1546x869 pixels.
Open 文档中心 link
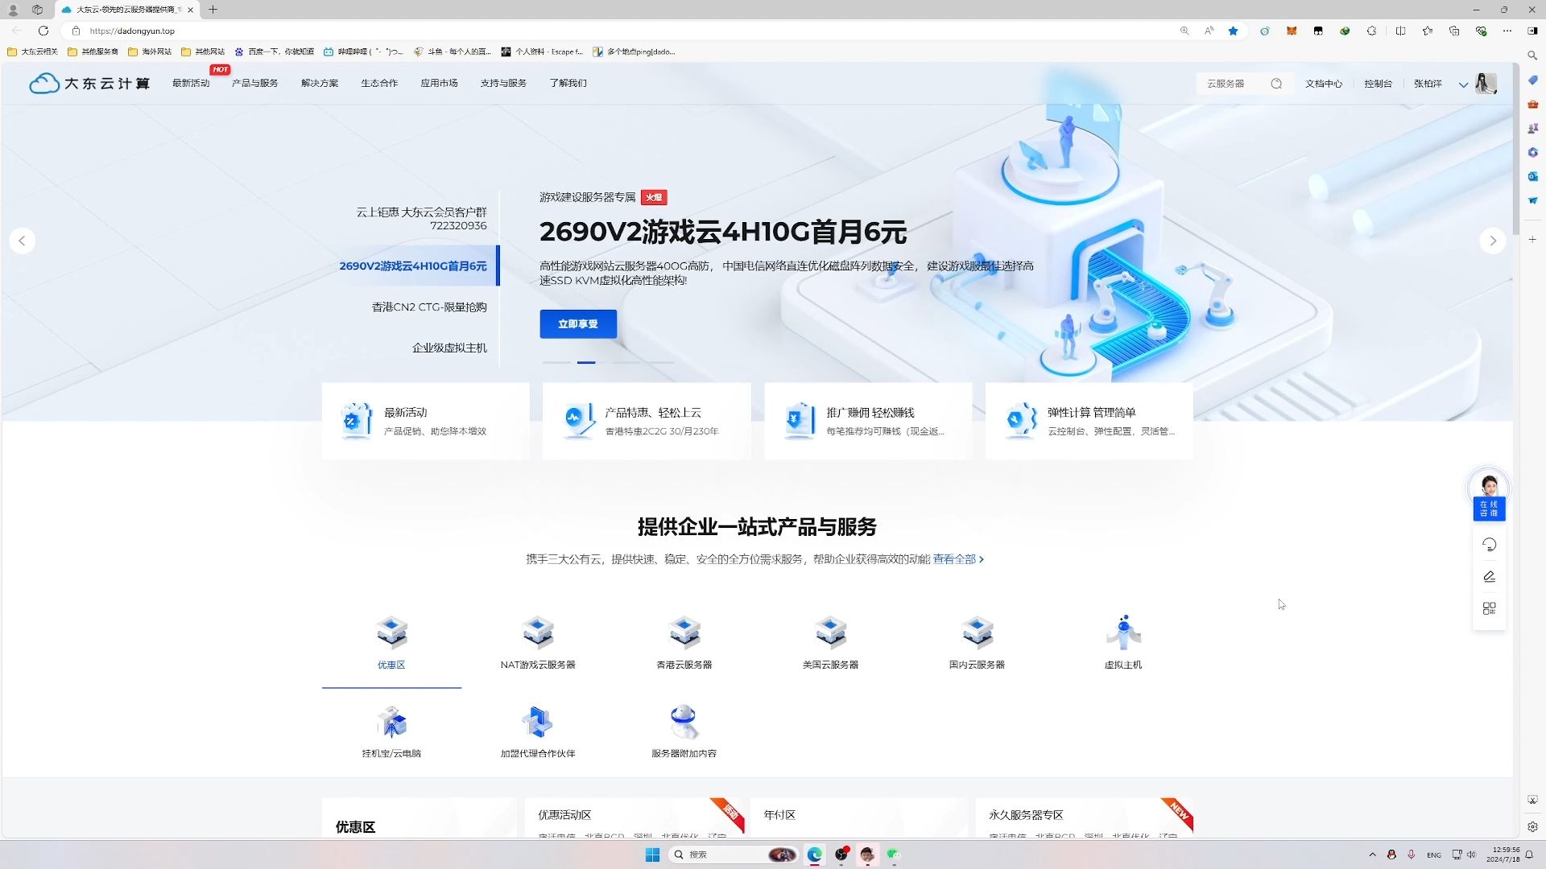(x=1324, y=84)
